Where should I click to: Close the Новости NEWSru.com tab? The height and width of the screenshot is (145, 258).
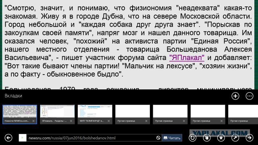(x=33, y=121)
